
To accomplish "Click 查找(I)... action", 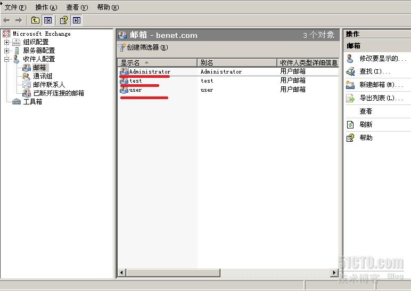I will [375, 71].
